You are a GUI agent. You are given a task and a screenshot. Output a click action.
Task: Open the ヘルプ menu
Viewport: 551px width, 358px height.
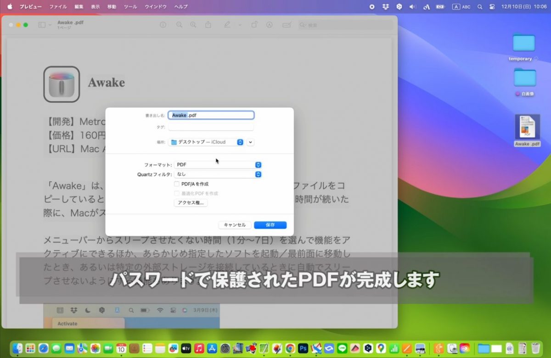181,7
